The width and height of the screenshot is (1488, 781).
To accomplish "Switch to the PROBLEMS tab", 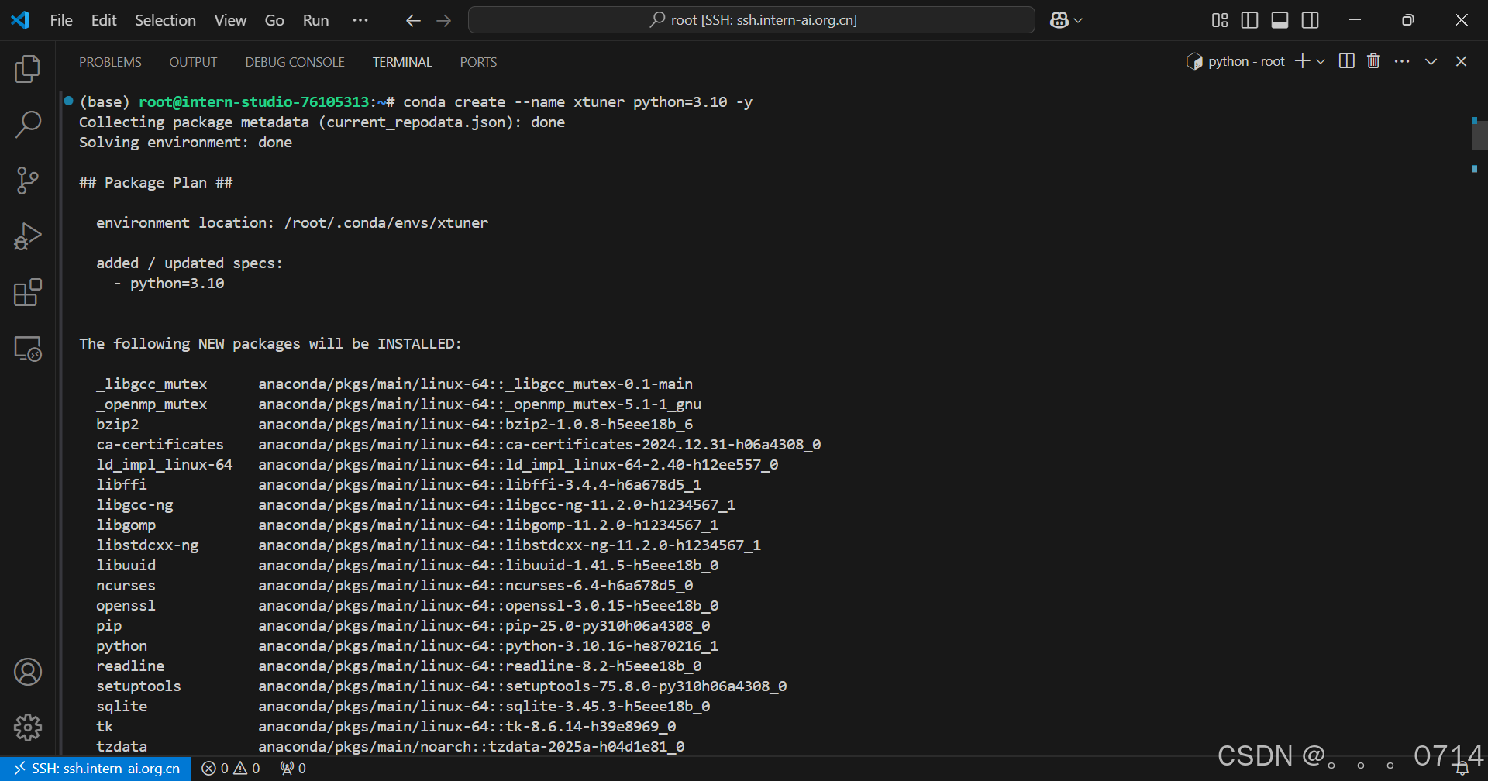I will (x=110, y=62).
